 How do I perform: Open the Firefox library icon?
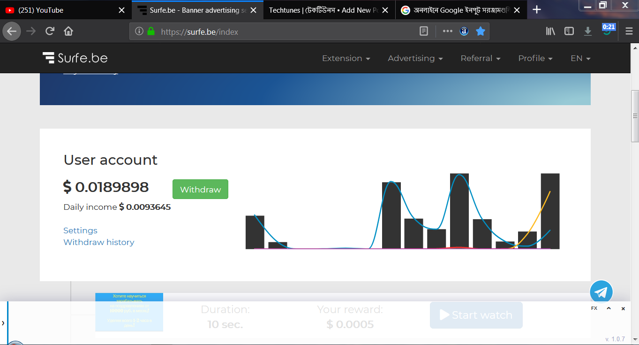click(550, 31)
